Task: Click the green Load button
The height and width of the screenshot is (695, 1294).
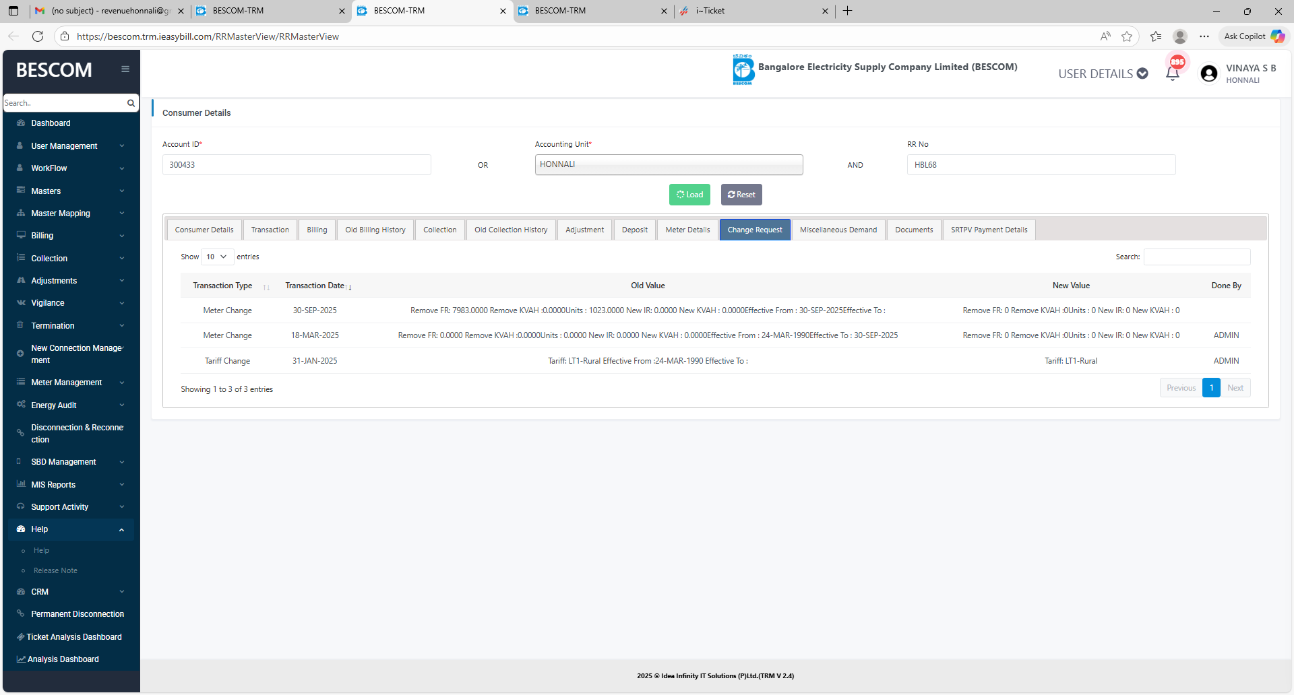Action: [689, 195]
